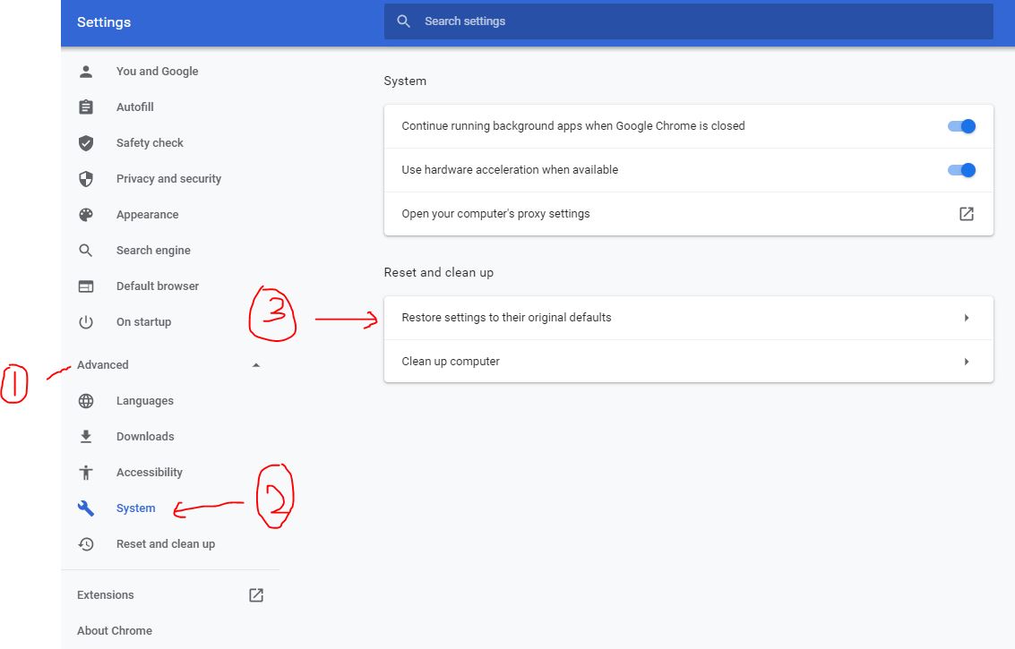Click the wrench icon beside System
The width and height of the screenshot is (1015, 649).
pyautogui.click(x=85, y=508)
